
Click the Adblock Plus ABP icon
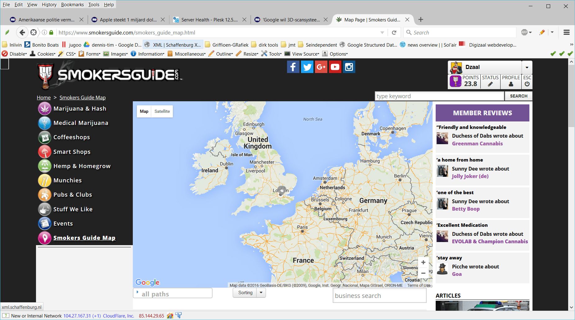coord(525,32)
